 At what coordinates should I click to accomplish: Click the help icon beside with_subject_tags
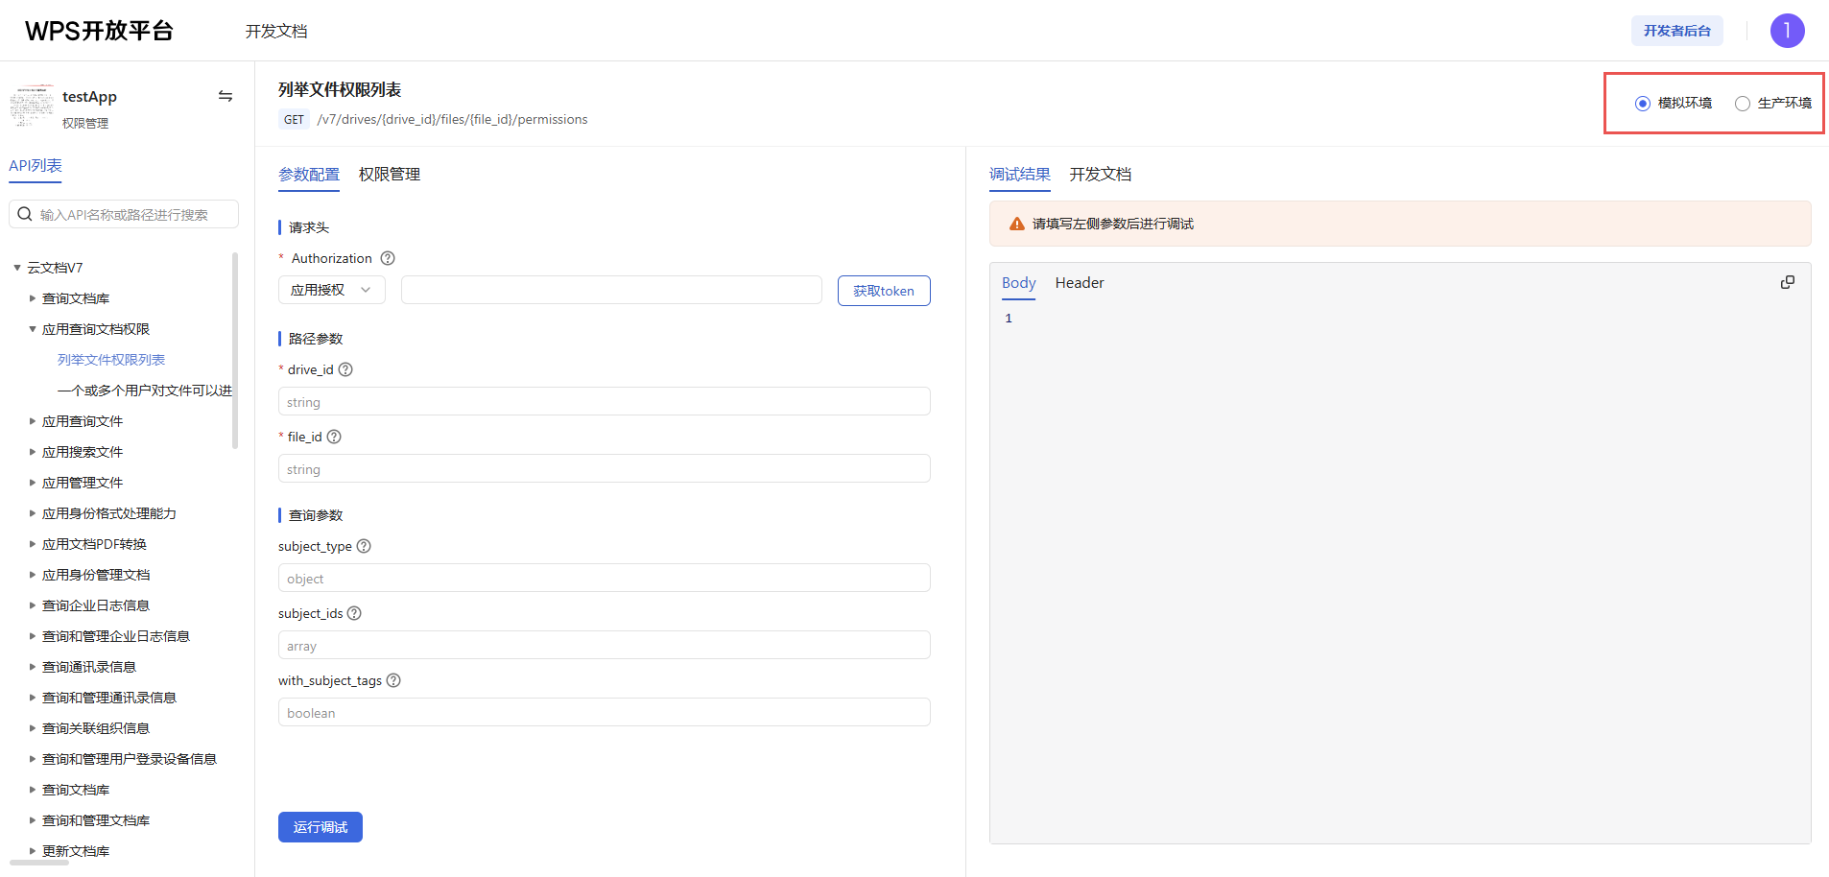click(x=393, y=680)
